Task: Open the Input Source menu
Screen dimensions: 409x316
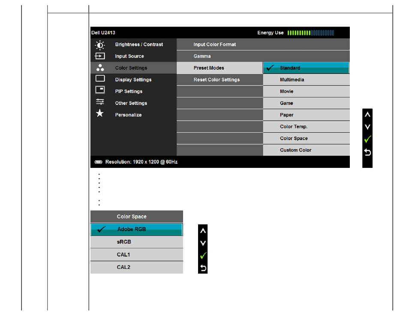Action: click(x=134, y=56)
